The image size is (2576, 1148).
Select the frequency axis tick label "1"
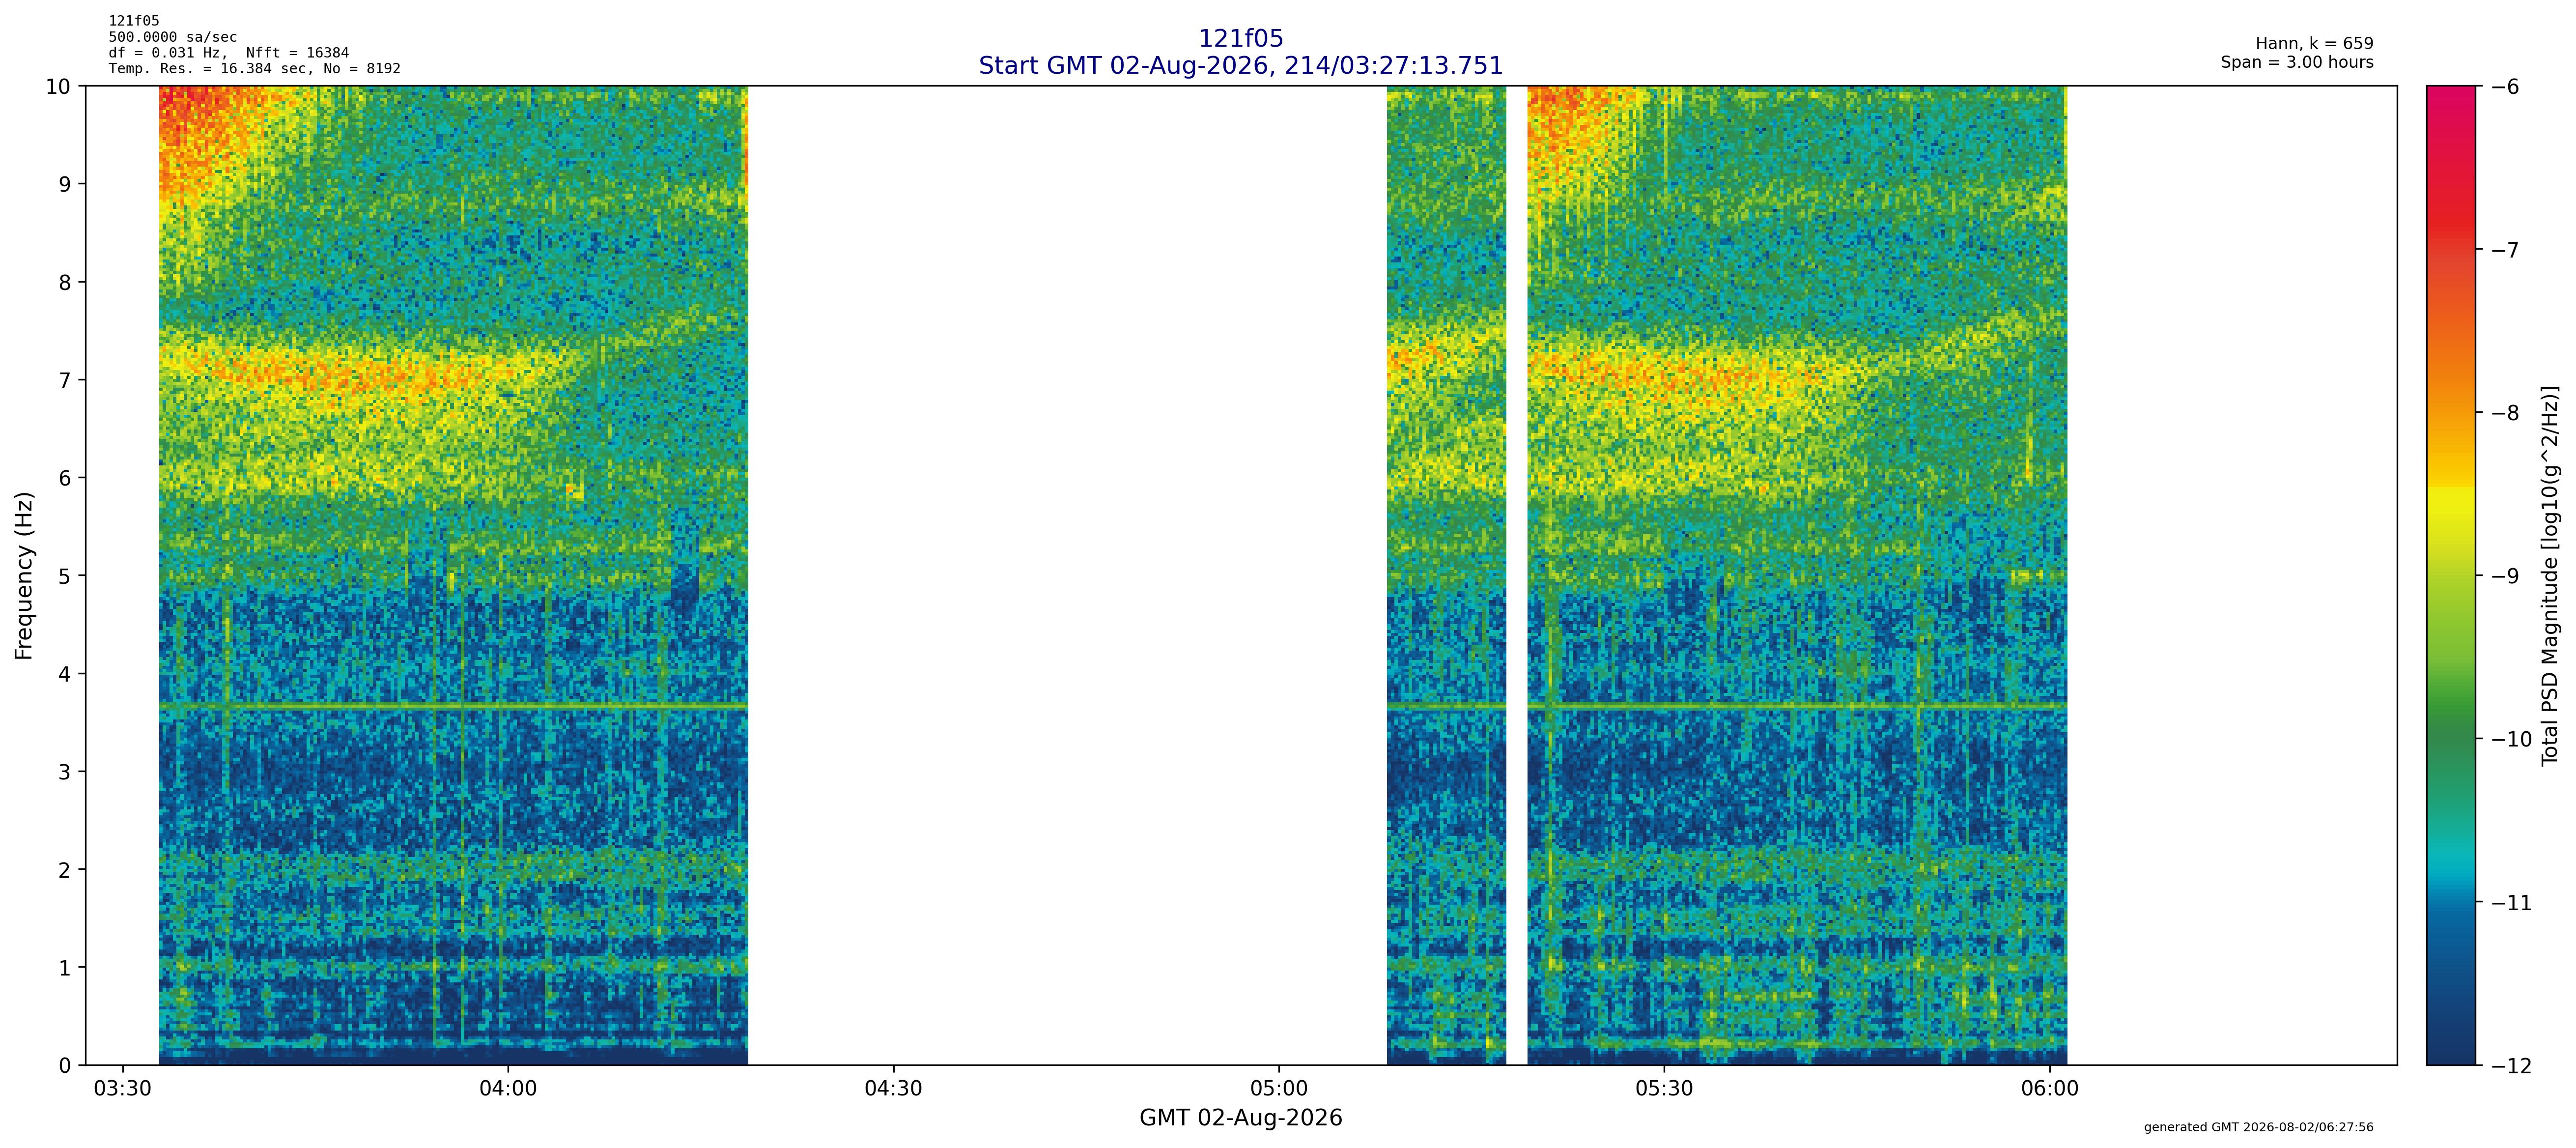pyautogui.click(x=65, y=968)
